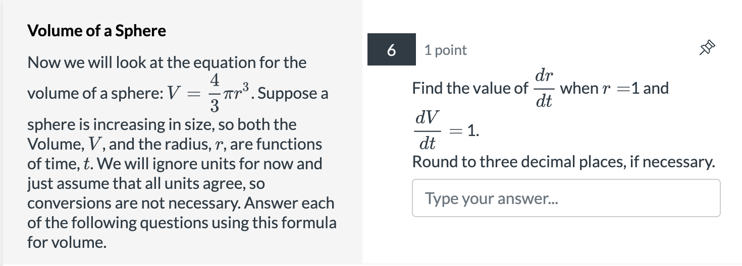This screenshot has height=266, width=742.
Task: Click 'conversions are not necessary' line
Action: point(181,203)
